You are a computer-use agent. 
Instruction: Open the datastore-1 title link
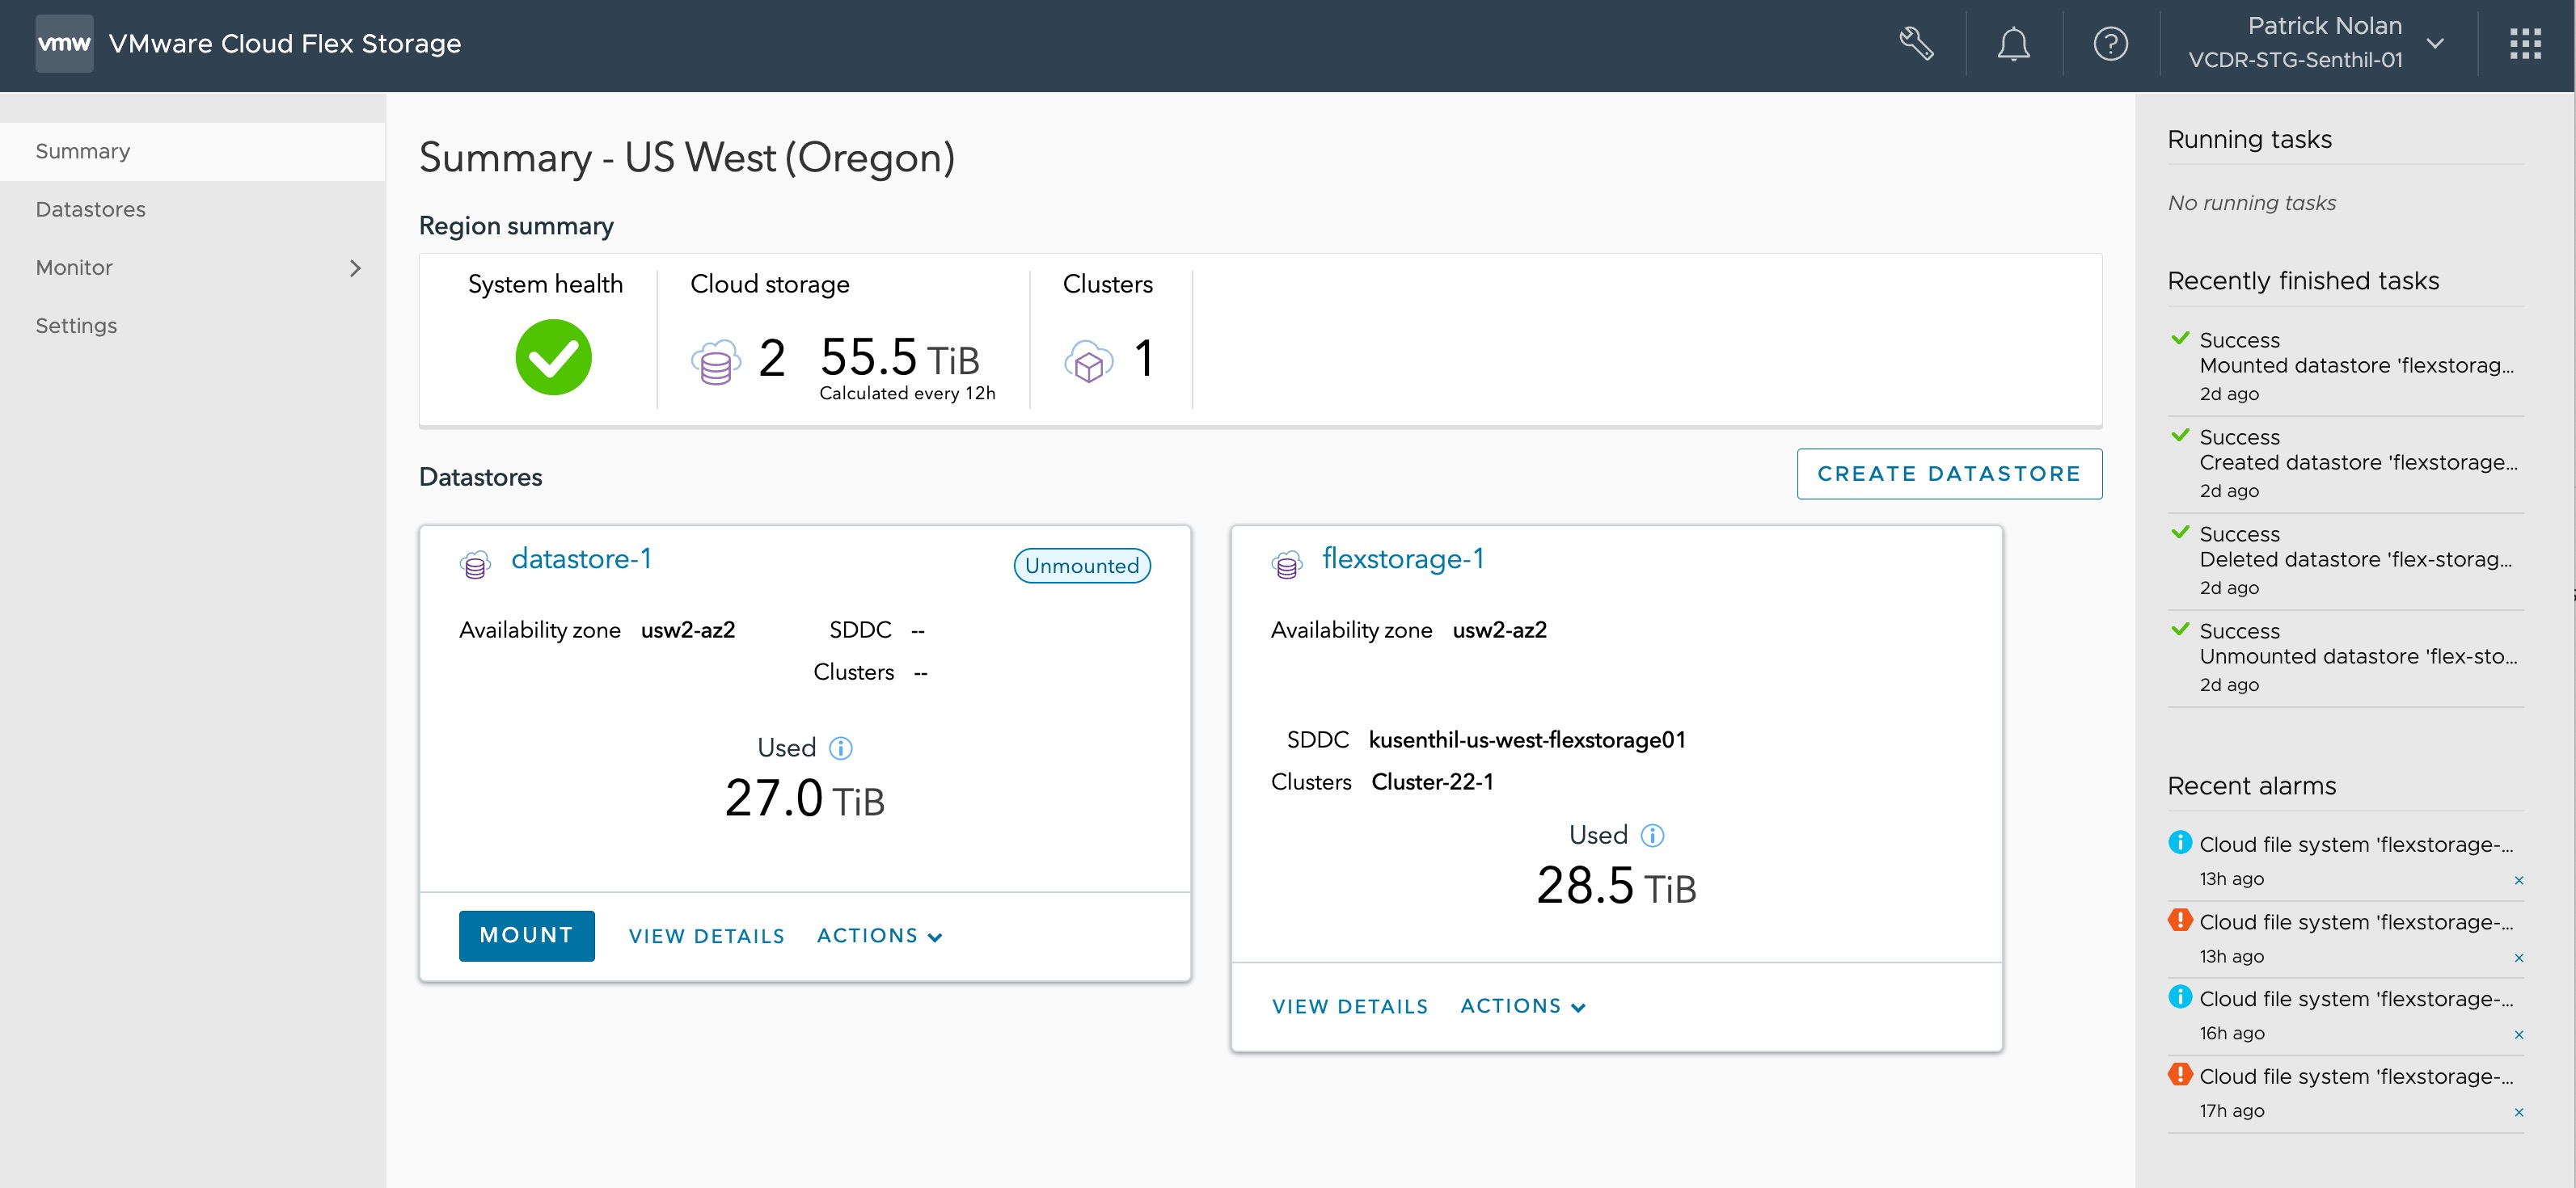coord(581,558)
